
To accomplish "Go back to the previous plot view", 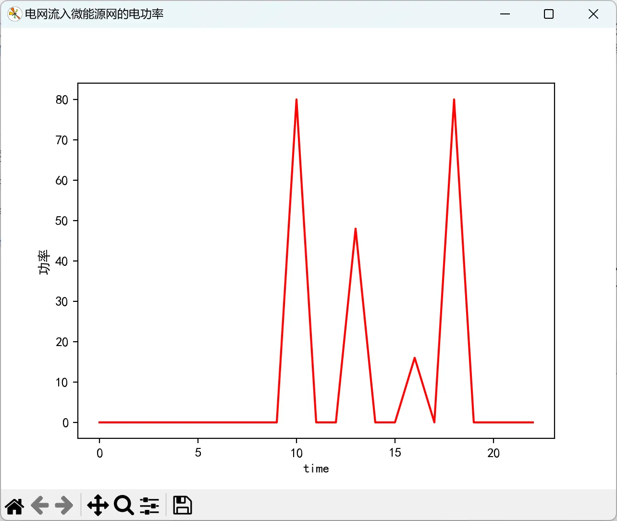I will 40,506.
